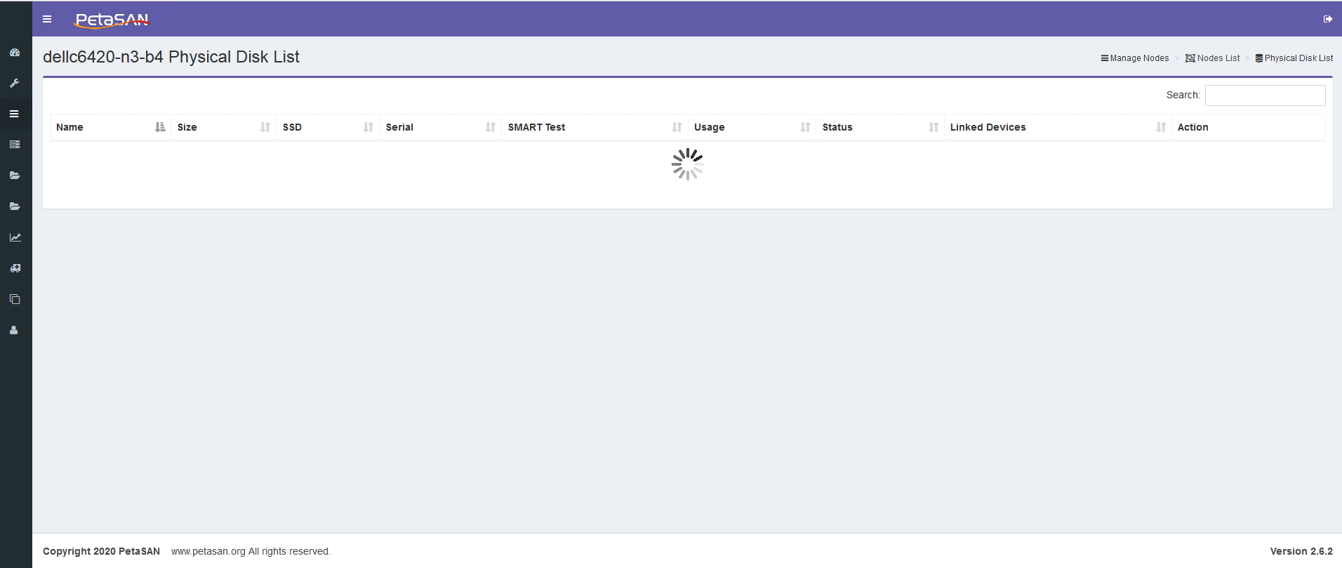The width and height of the screenshot is (1342, 568).
Task: Open Manage Nodes breadcrumb
Action: (1135, 58)
